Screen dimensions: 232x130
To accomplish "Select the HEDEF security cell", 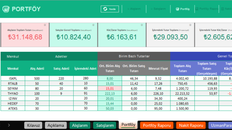I will (13, 104).
